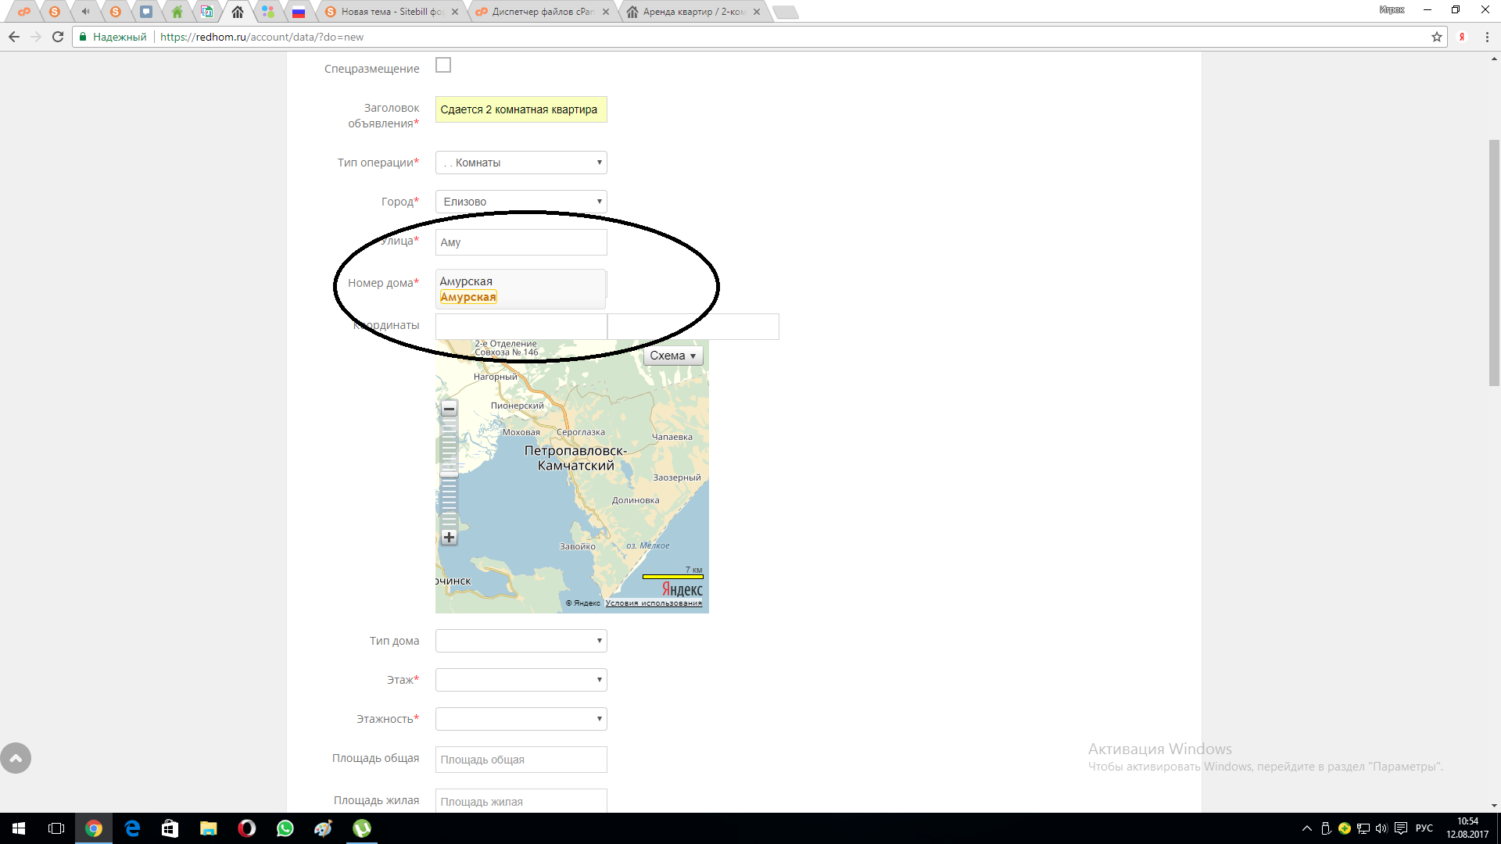This screenshot has height=844, width=1501.
Task: Select highlighted Амурская suggestion
Action: [x=468, y=297]
